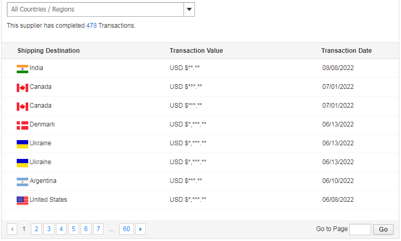Image resolution: width=401 pixels, height=241 pixels.
Task: Open page 5 of transactions
Action: coord(73,229)
